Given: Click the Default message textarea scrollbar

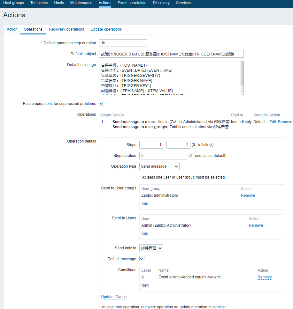Looking at the screenshot, I should (x=242, y=74).
